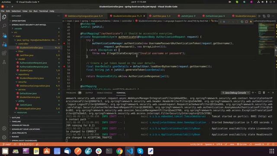Image resolution: width=277 pixels, height=156 pixels.
Task: Open the Testing flask view
Action: (x=4, y=62)
